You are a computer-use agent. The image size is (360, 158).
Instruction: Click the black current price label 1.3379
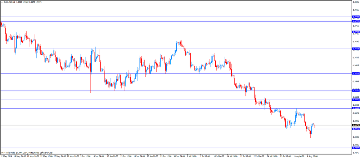pyautogui.click(x=356, y=125)
